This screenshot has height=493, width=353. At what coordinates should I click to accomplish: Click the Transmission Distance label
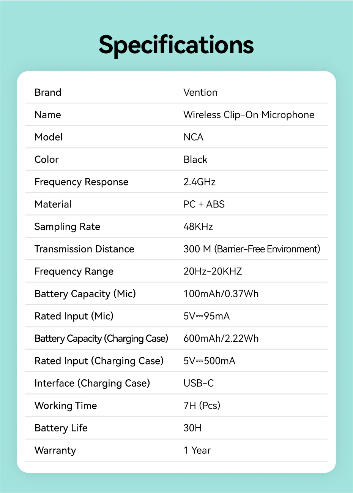pyautogui.click(x=84, y=249)
